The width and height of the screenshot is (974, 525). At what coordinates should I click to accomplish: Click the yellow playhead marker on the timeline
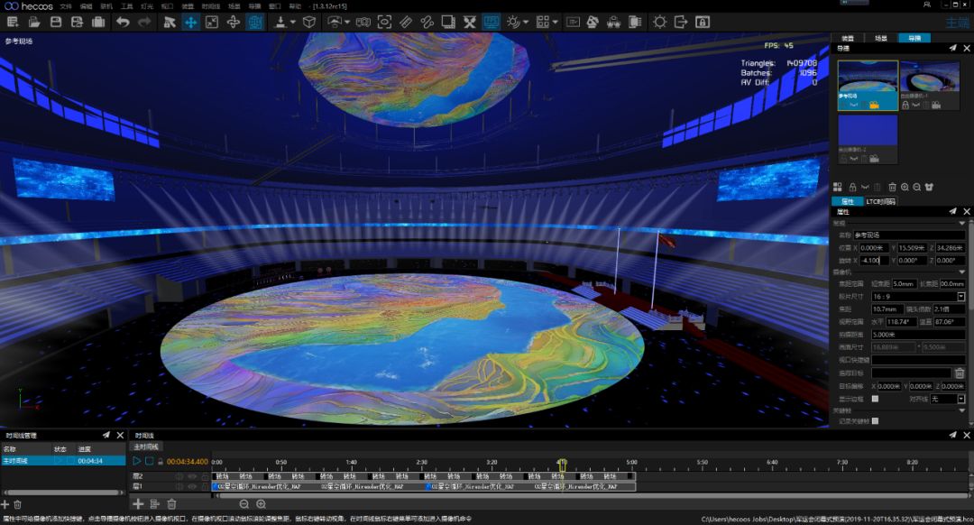[x=562, y=465]
